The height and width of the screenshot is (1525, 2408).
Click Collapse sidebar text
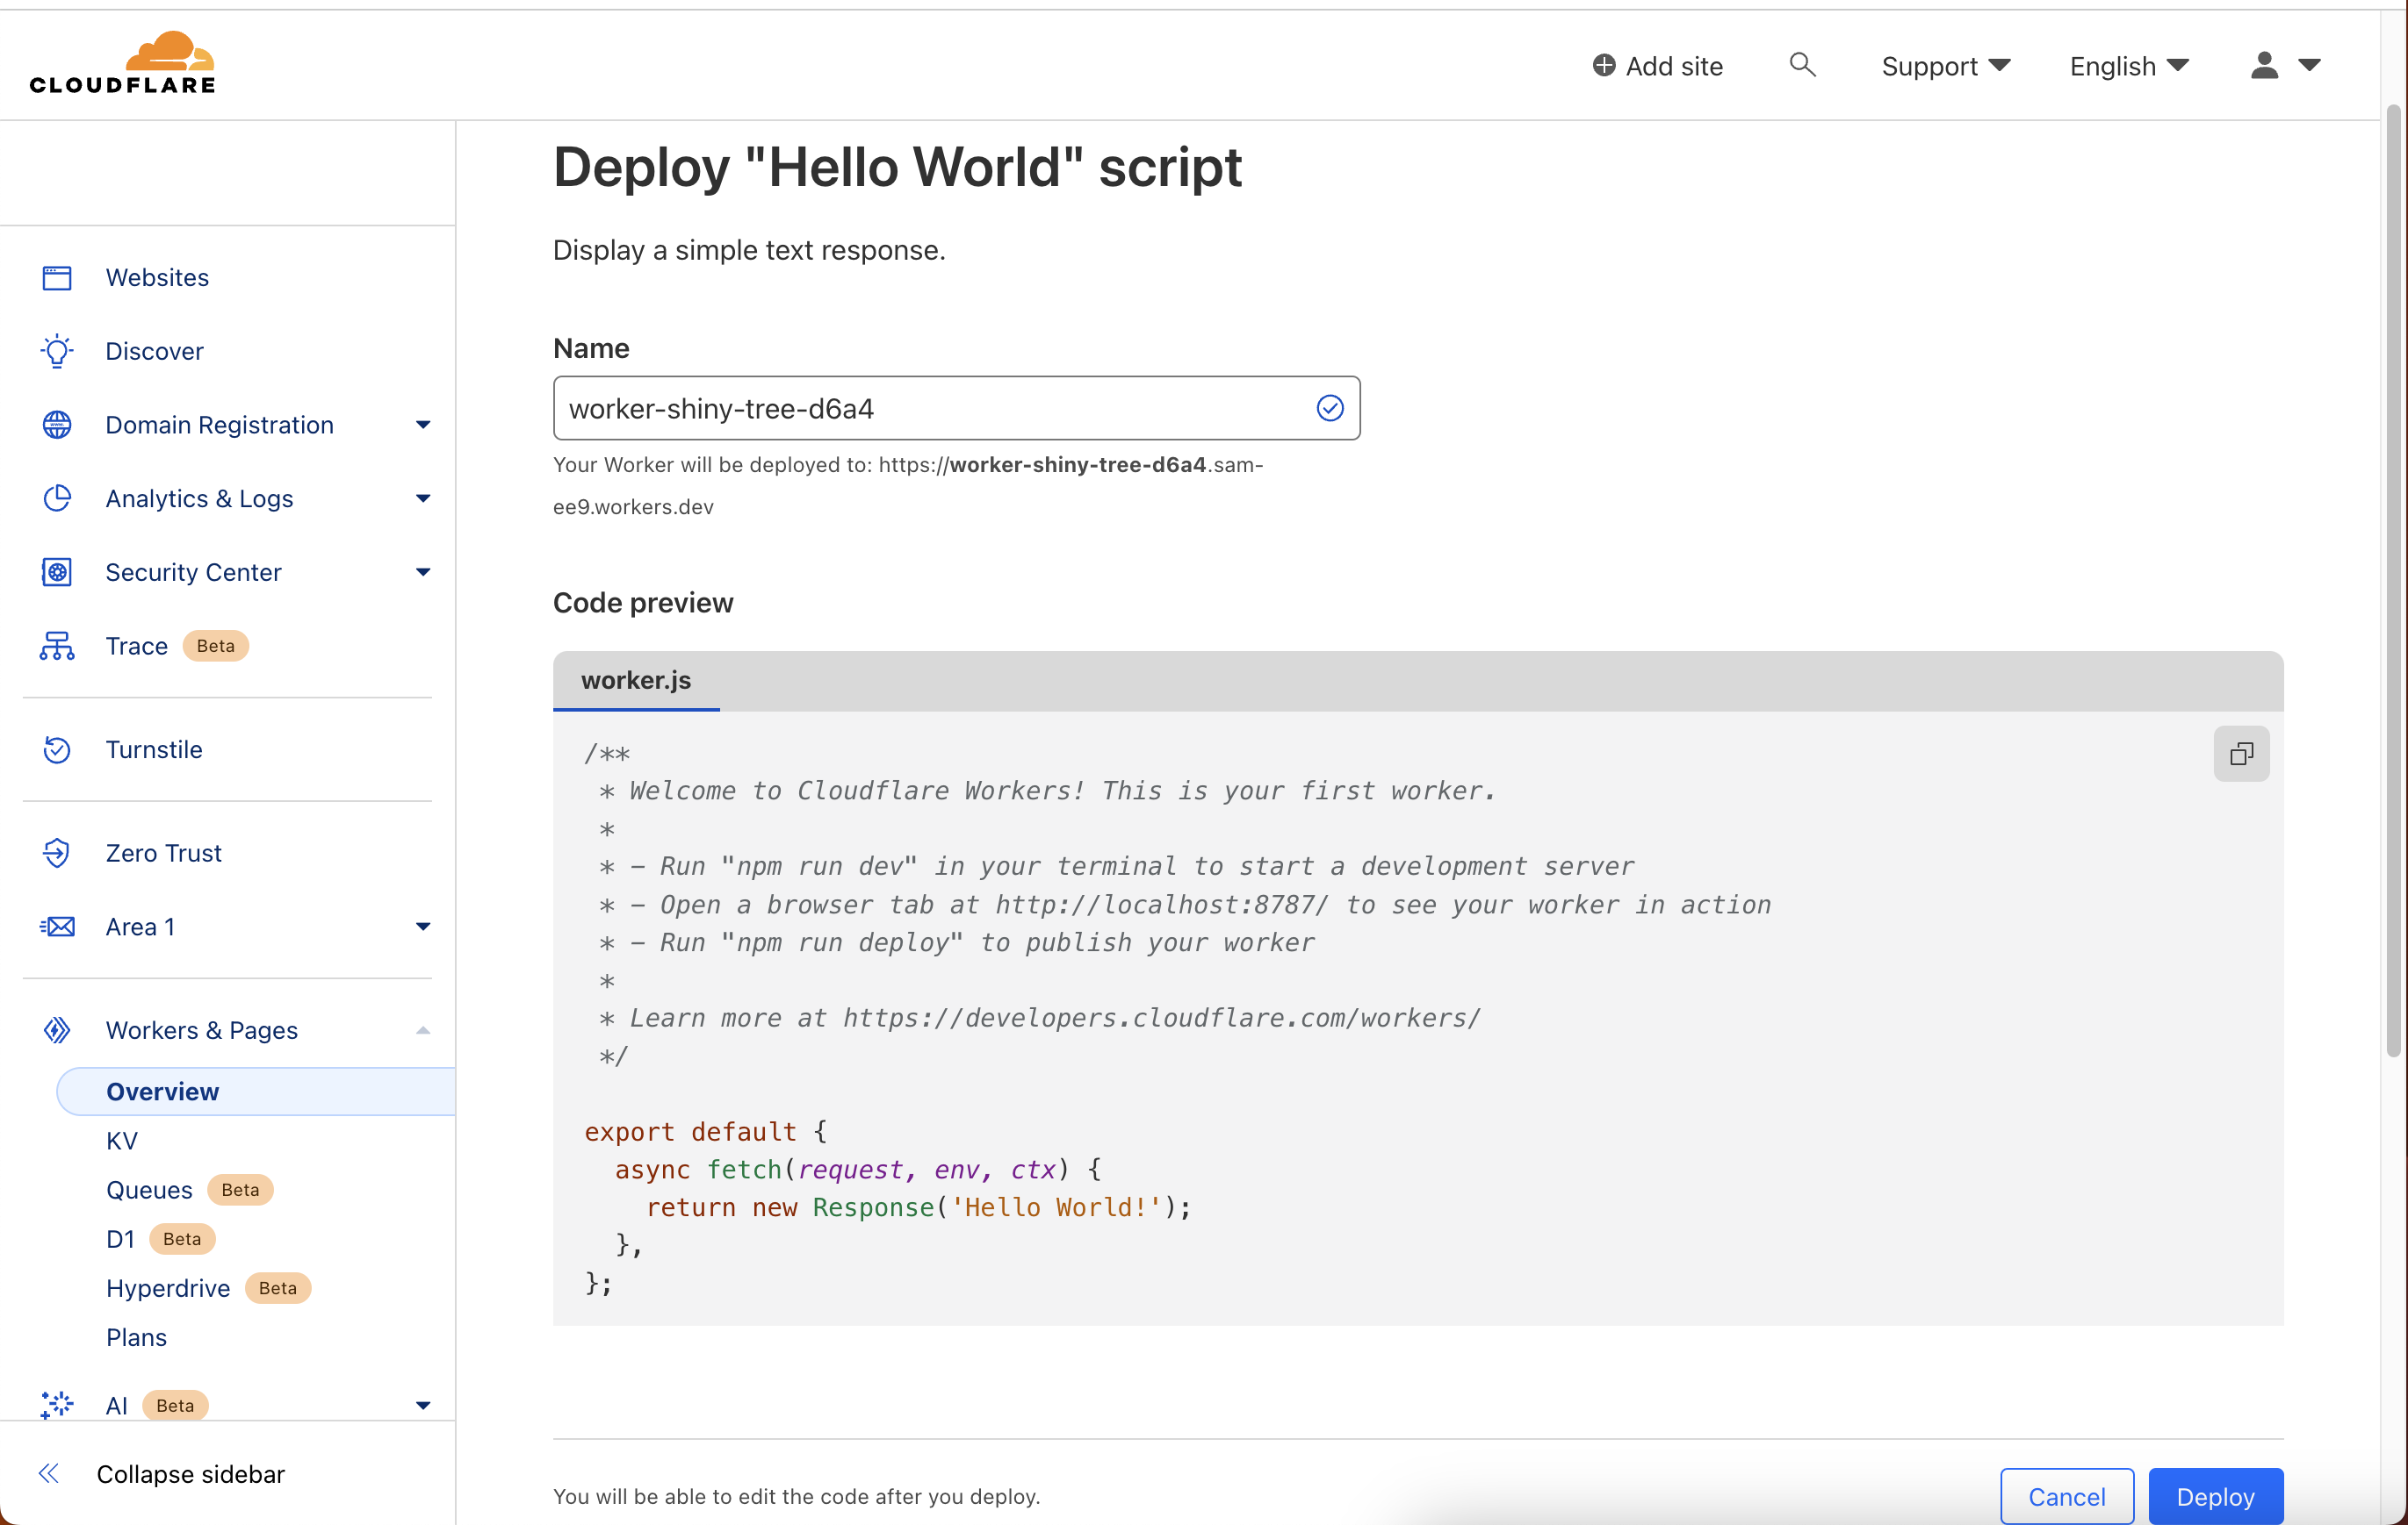191,1474
